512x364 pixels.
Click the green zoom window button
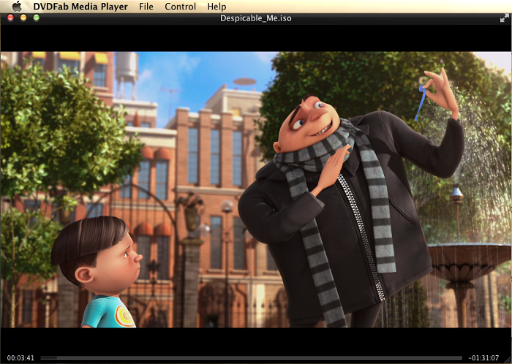point(37,18)
